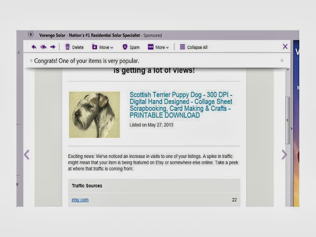Click the 22 visits count
316x237 pixels.
[234, 199]
